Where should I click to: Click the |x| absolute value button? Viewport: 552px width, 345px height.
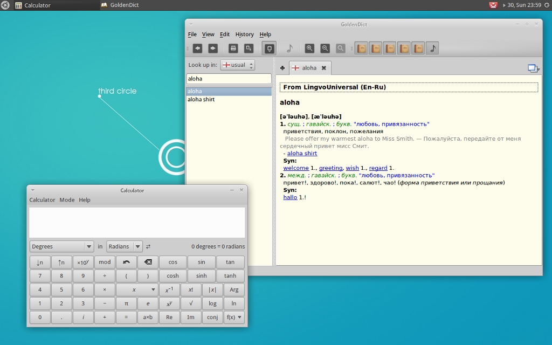point(212,289)
